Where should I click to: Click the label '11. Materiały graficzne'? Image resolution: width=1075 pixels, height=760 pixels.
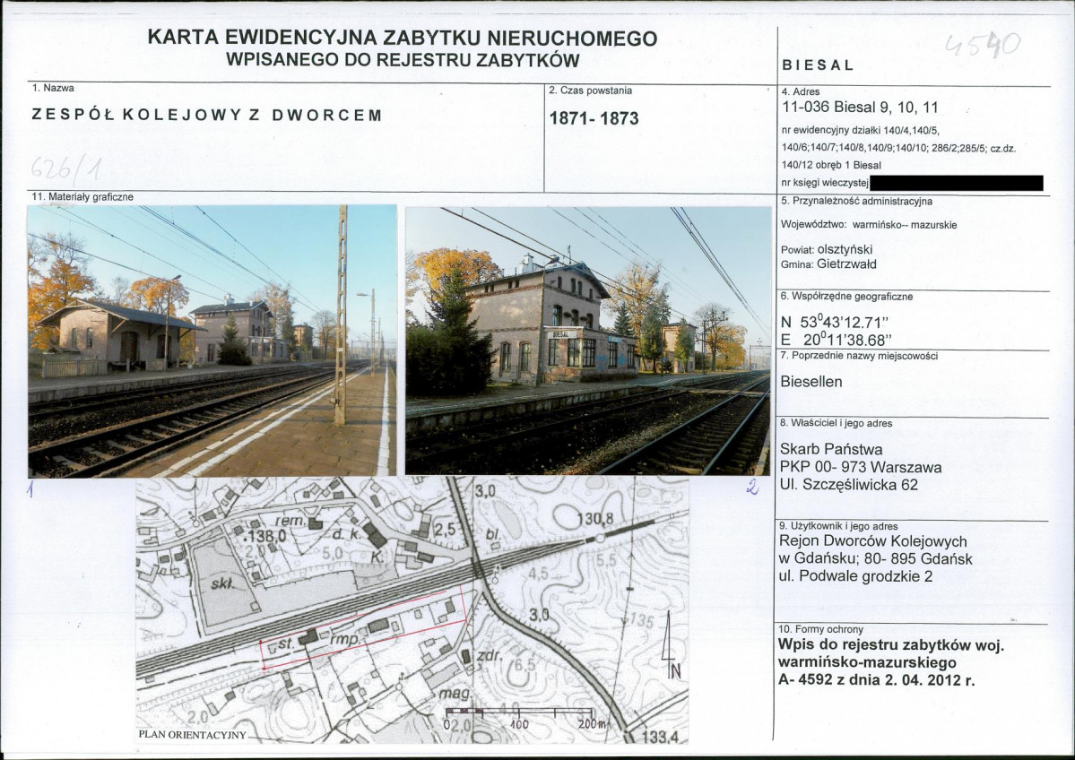click(x=82, y=197)
